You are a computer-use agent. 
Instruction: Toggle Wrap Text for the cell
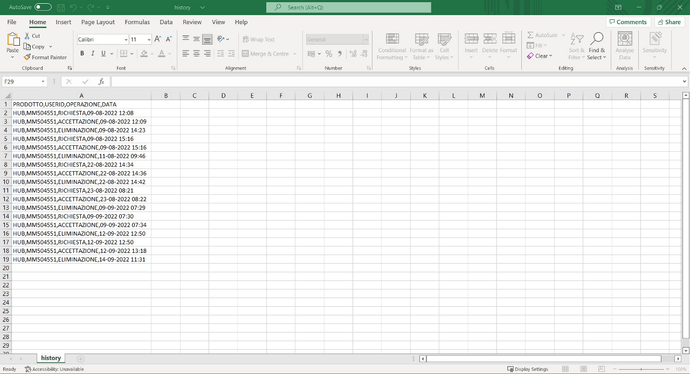[x=258, y=39]
